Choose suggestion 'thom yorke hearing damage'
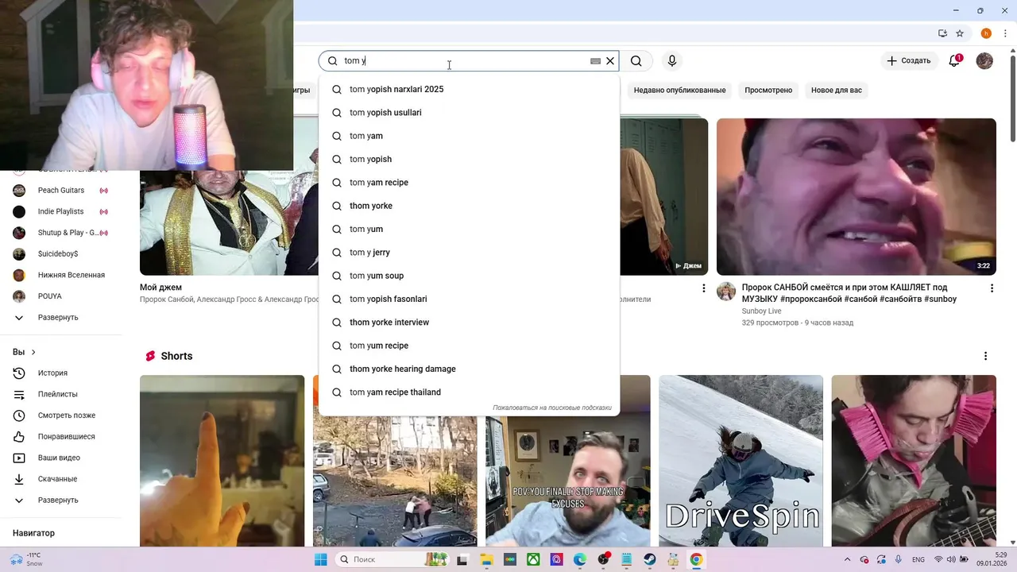This screenshot has width=1017, height=572. [469, 369]
